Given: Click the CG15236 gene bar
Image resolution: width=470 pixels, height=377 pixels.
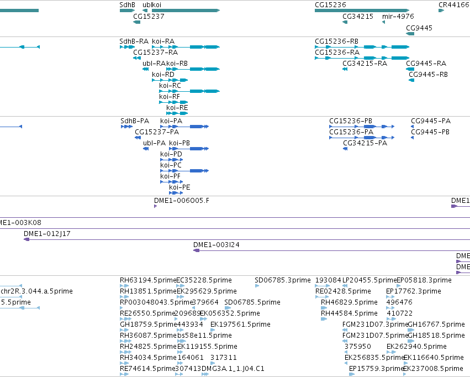Looking at the screenshot, I should (362, 11).
